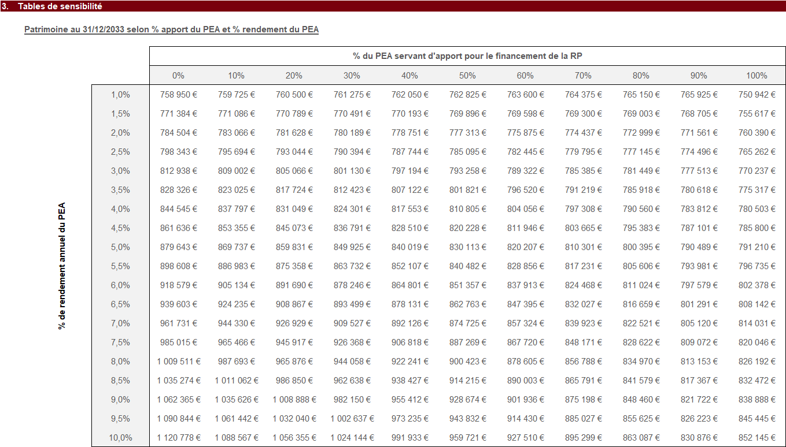
Task: Click the value "1 002 637 €"
Action: pyautogui.click(x=352, y=419)
